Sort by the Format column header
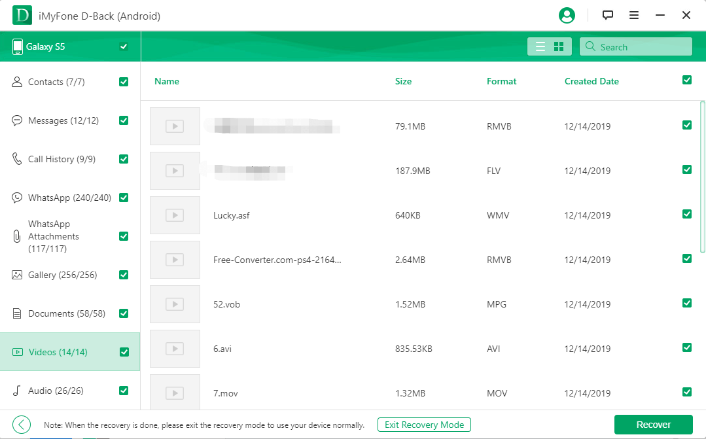 pos(502,82)
